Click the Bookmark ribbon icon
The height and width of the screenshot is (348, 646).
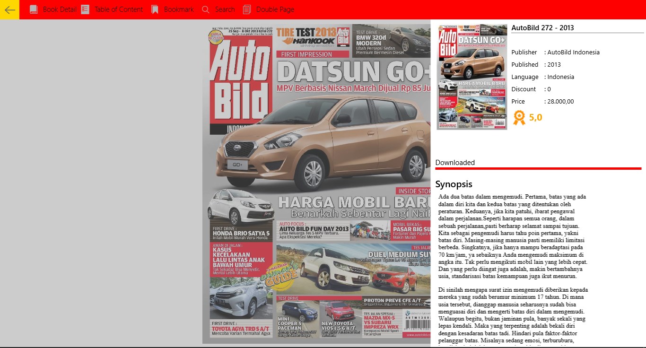tap(155, 9)
